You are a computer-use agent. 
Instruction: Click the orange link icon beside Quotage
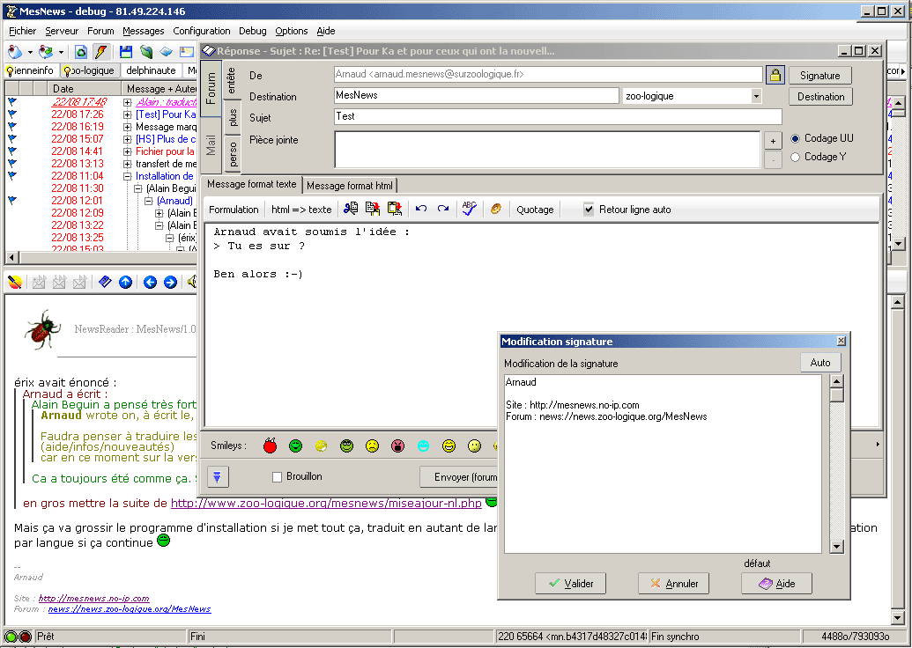496,209
